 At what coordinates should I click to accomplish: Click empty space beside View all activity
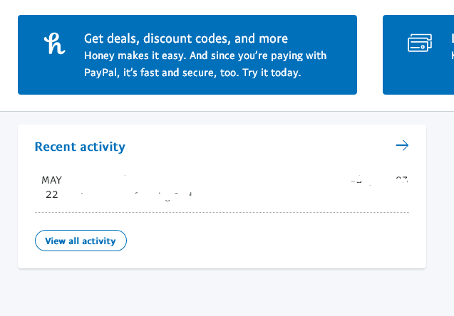click(x=271, y=241)
